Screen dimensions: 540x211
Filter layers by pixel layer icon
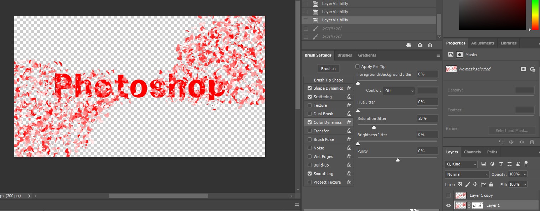(484, 164)
